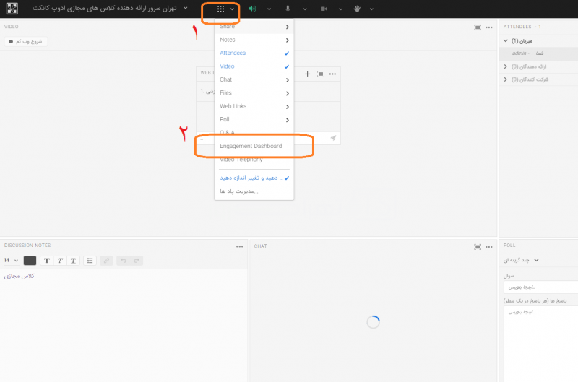Click the plus icon in Web Links pod
Viewport: 578px width, 382px height.
pos(308,74)
